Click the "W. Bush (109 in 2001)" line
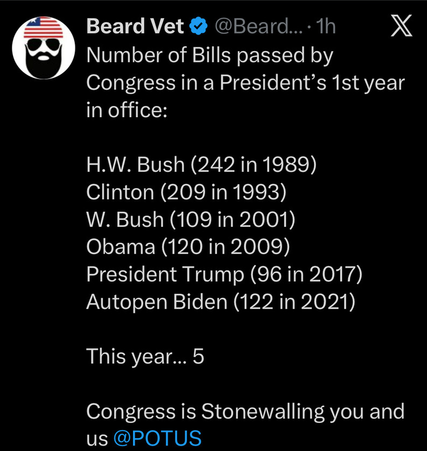427x451 pixels. pos(191,219)
